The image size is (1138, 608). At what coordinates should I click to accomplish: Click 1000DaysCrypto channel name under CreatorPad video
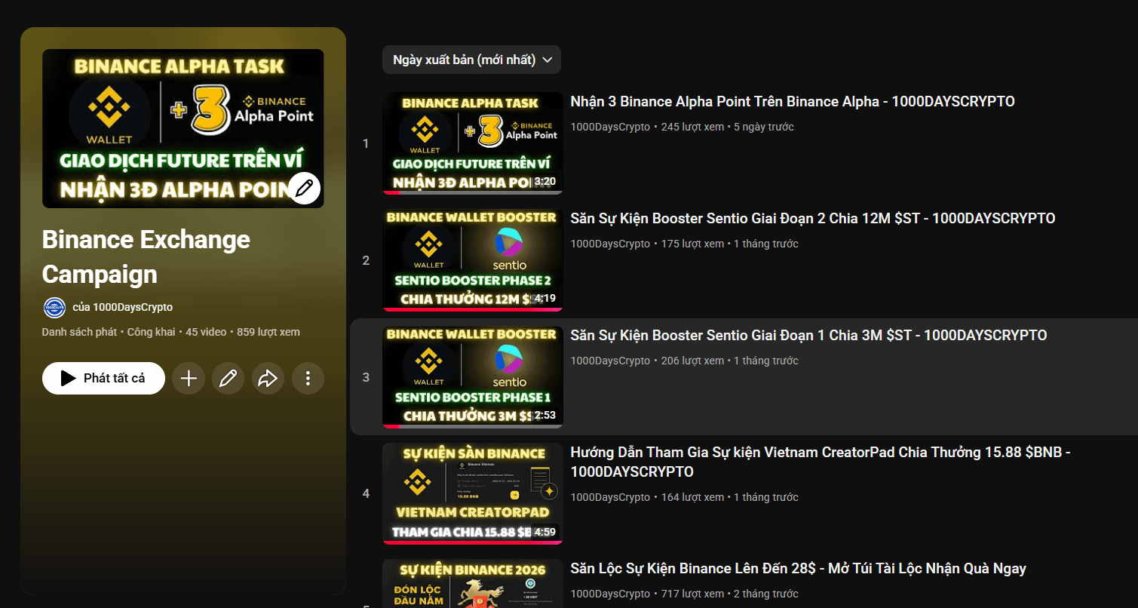point(610,497)
